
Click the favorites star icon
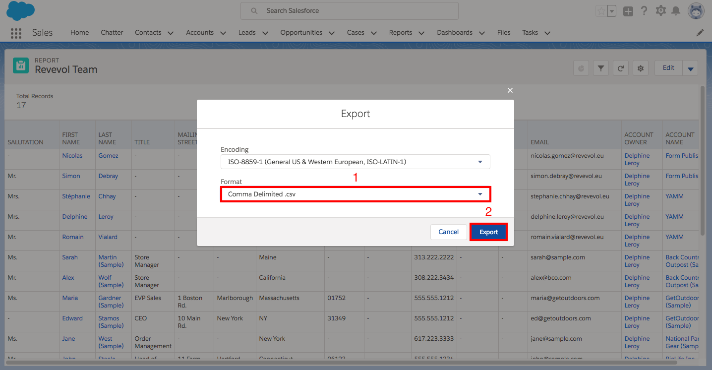(601, 11)
